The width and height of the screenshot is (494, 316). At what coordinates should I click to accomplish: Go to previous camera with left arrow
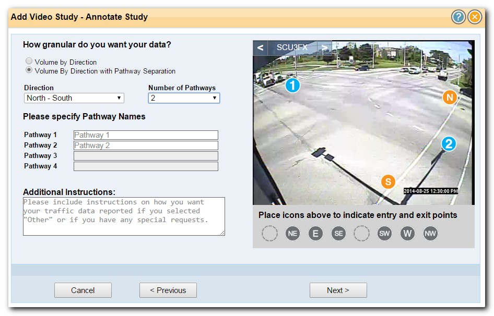[x=260, y=48]
